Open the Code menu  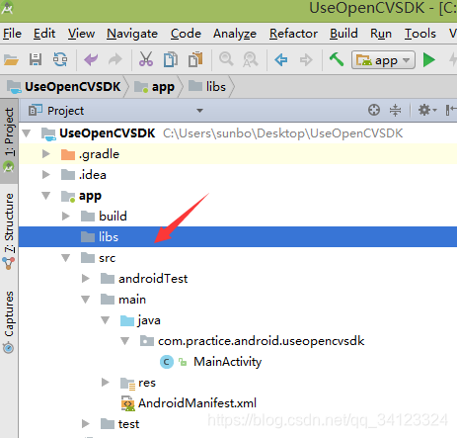pos(186,34)
